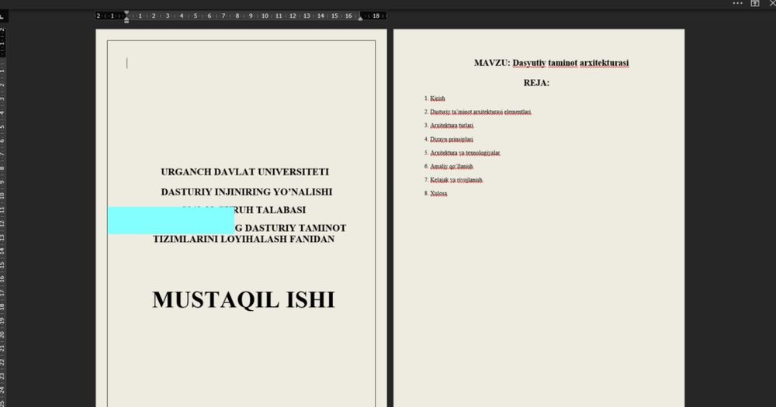Screen dimensions: 776x407
Task: Click the large title 'MUSTAQIL ISHI'
Action: pos(244,300)
